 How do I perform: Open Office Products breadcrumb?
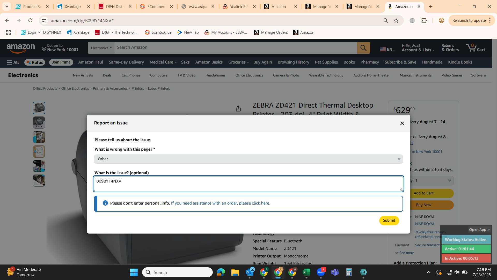pyautogui.click(x=45, y=89)
